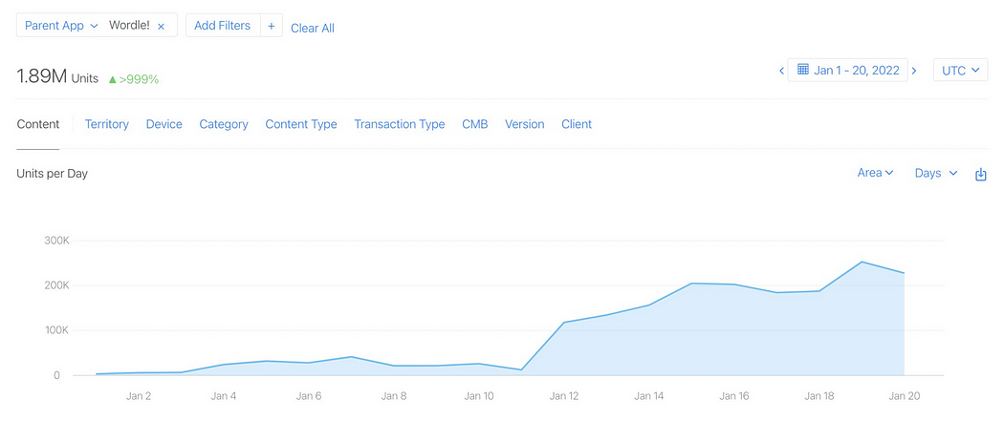Open the Days granularity dropdown
Image resolution: width=1004 pixels, height=421 pixels.
936,173
